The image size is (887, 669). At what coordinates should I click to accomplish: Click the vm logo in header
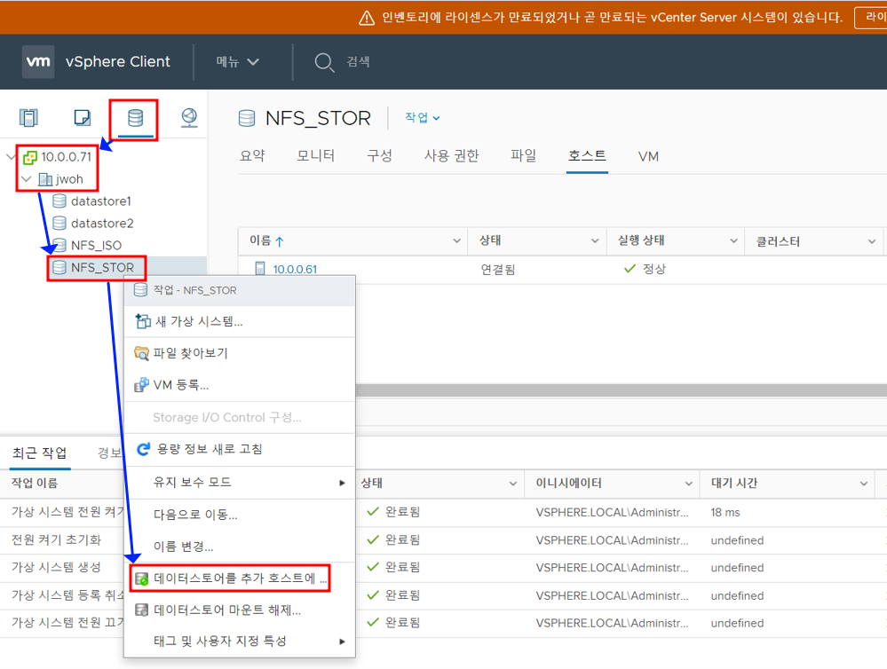coord(38,61)
